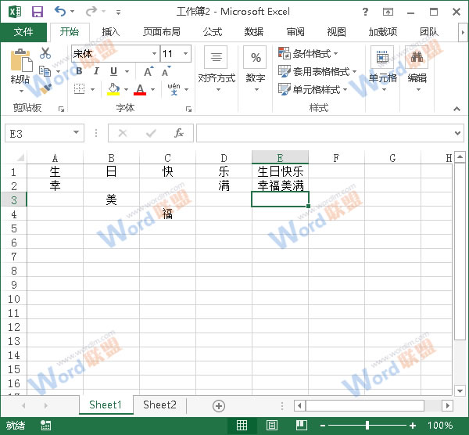Click in the formula bar input field

point(324,133)
